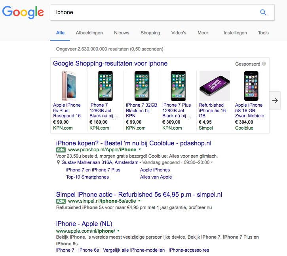
Task: Open iPhone 7 Plus 128GB Jet Black link
Action: point(177,110)
